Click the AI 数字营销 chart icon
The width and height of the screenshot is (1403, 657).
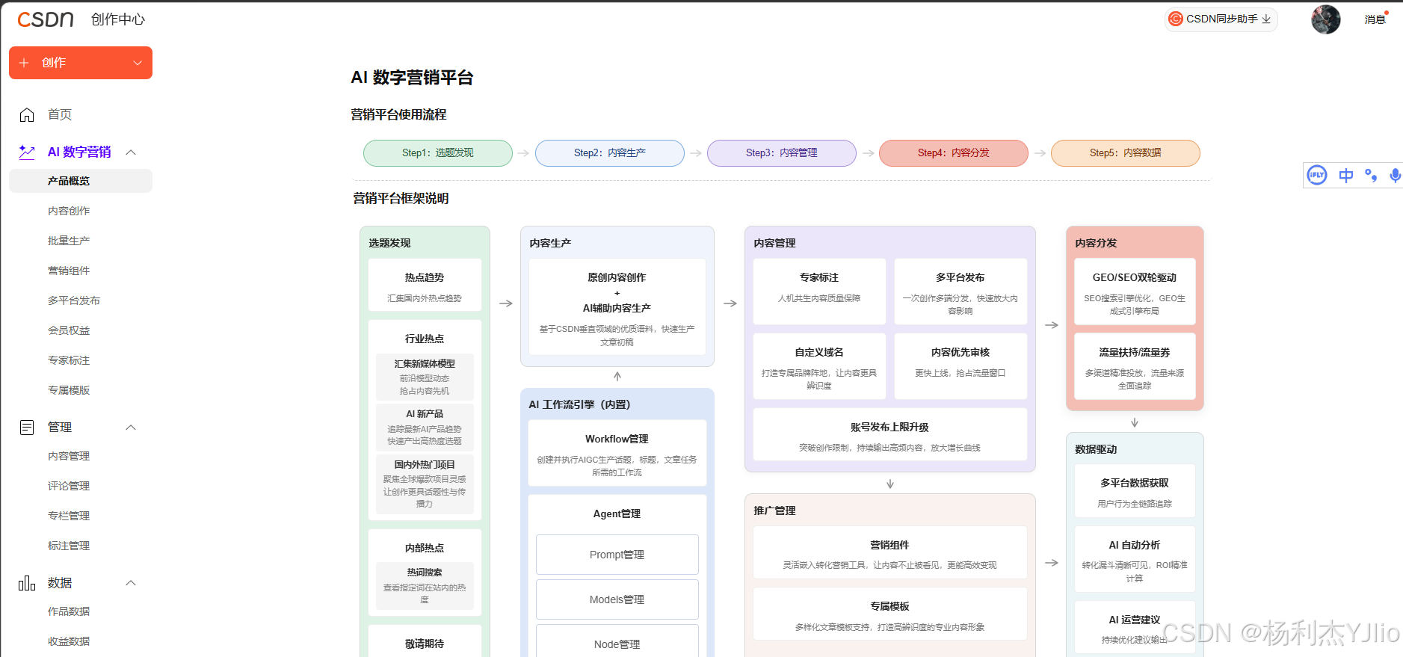(27, 152)
